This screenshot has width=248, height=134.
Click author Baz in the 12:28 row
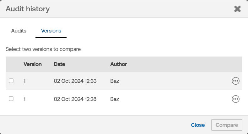coord(115,99)
